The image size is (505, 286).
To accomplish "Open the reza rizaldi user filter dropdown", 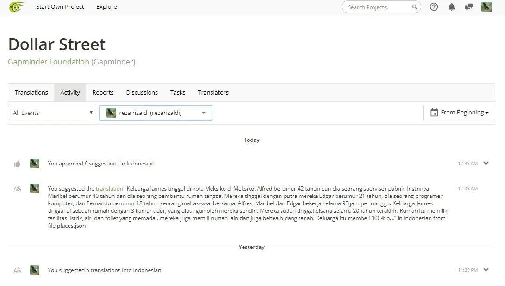I will pyautogui.click(x=156, y=113).
